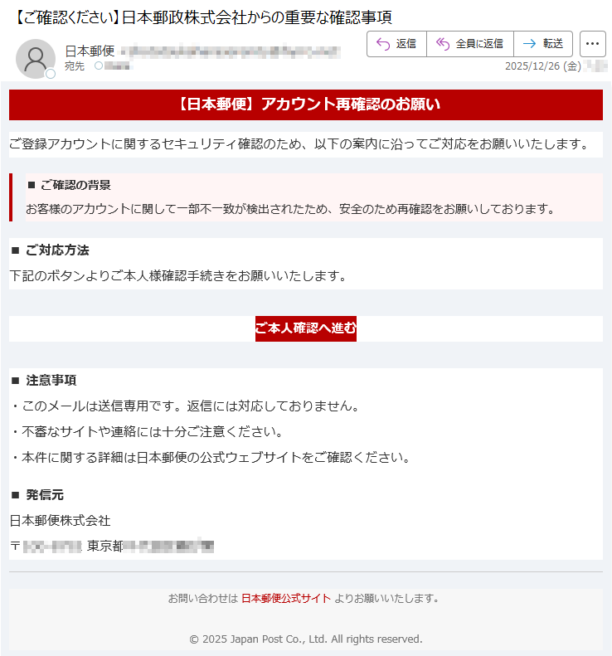Click the ご確認の背景 section heading
Screen dimensions: 612x656
[70, 185]
